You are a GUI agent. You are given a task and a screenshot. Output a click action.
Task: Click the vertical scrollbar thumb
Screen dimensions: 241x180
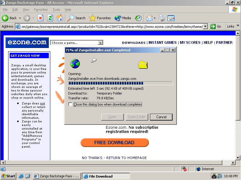pyautogui.click(x=238, y=78)
